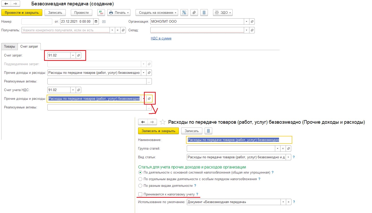Screen dimensions: 372x213
Task: Click the forward arrow in the document window
Action: 15,4
